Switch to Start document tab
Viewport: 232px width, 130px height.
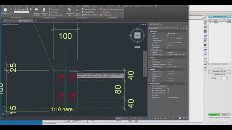[x=6, y=21]
